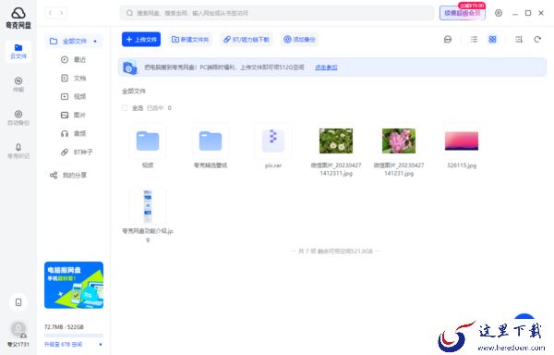Select 图片 pictures in the sidebar
This screenshot has width=554, height=355.
pyautogui.click(x=73, y=115)
